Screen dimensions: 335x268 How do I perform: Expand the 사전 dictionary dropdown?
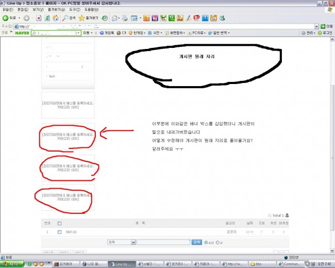coord(161,33)
